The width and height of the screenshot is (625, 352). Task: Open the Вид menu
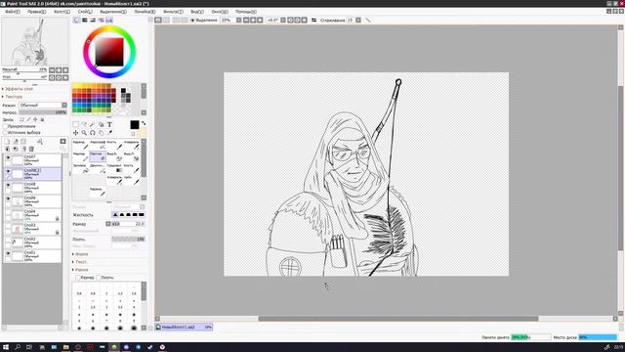tap(197, 12)
